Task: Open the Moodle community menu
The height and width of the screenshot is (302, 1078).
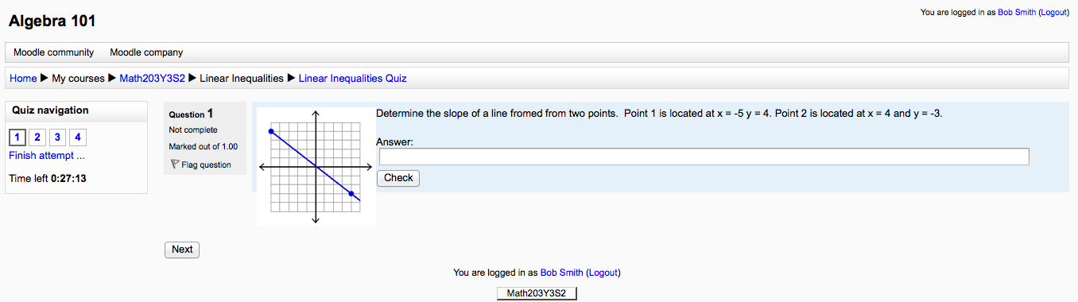Action: [54, 52]
